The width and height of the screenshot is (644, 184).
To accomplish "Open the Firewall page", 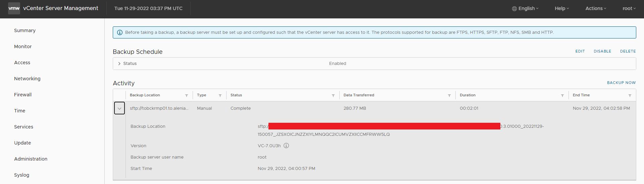I will tap(23, 95).
